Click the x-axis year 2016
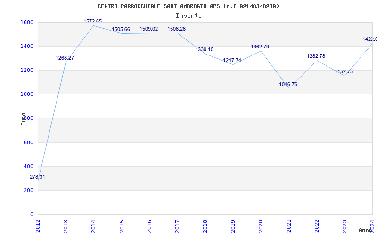 click(149, 226)
